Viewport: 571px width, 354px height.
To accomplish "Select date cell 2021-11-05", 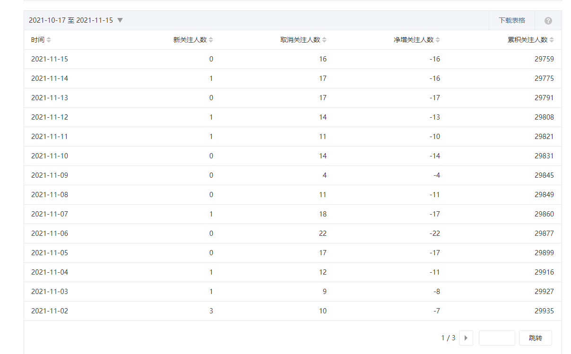I will click(50, 253).
